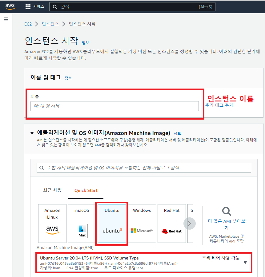The width and height of the screenshot is (265, 277).
Task: Switch to the 최근 사용 tab
Action: [52, 190]
